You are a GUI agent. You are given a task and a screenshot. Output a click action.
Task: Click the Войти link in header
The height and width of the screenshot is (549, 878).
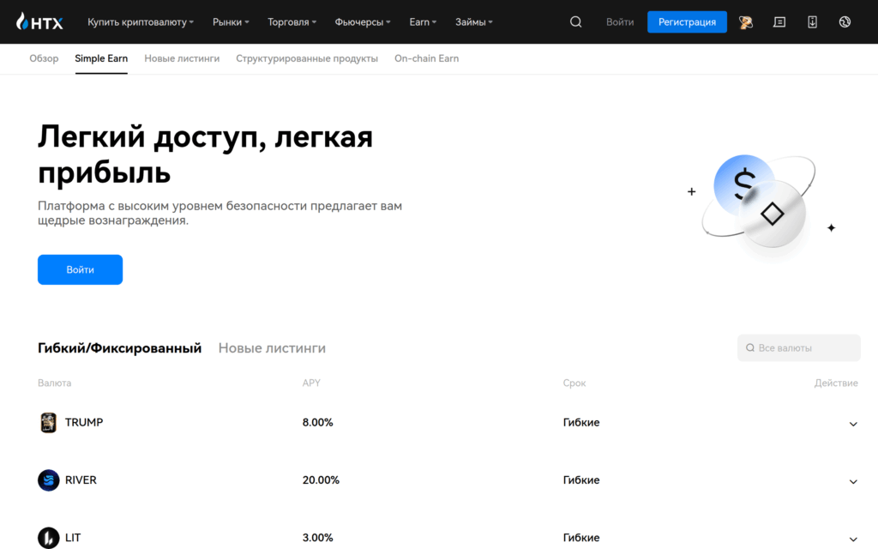click(x=620, y=21)
